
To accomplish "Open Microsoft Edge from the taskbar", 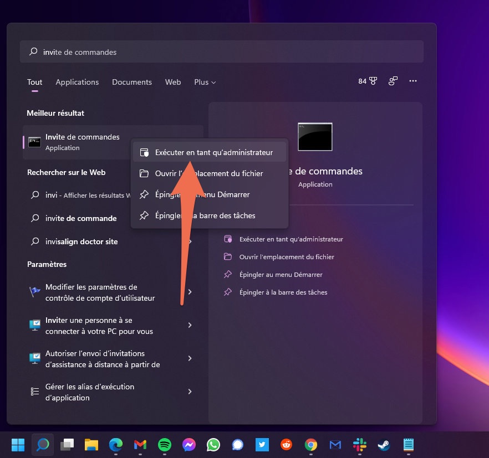I will 116,445.
